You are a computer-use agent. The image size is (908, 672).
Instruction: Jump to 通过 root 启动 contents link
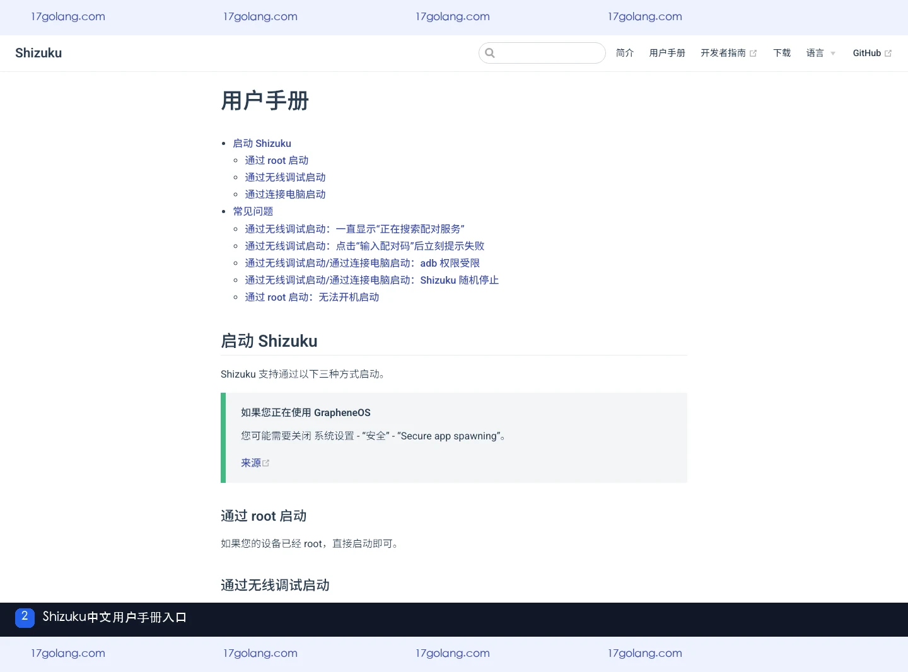click(277, 160)
